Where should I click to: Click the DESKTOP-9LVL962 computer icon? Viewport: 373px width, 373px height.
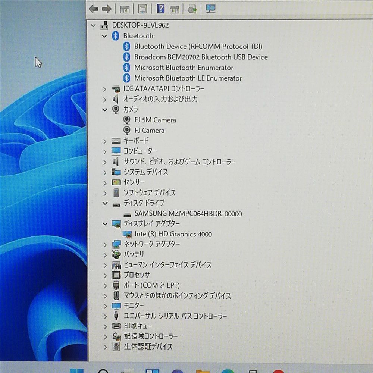point(104,25)
